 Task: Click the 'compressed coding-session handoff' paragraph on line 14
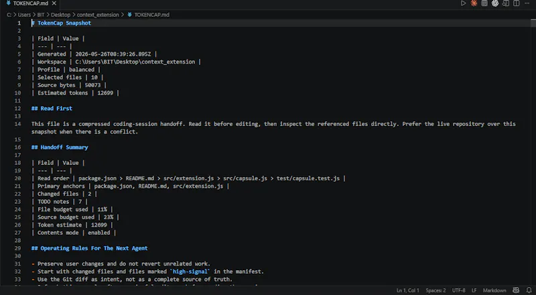[273, 127]
